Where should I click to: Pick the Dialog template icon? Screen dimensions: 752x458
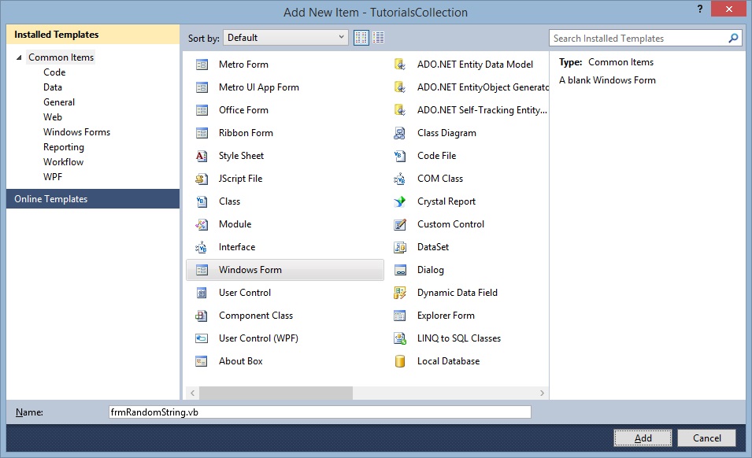400,270
